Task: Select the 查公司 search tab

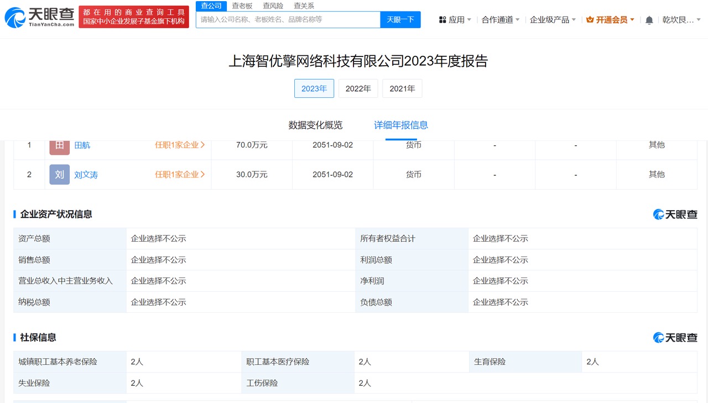Action: point(211,6)
